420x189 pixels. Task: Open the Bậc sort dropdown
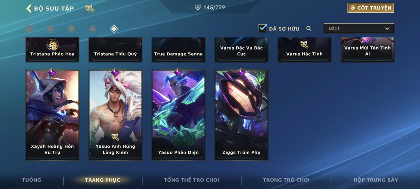click(x=359, y=28)
